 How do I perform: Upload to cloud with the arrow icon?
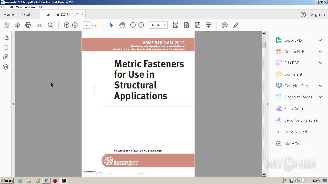click(x=17, y=25)
